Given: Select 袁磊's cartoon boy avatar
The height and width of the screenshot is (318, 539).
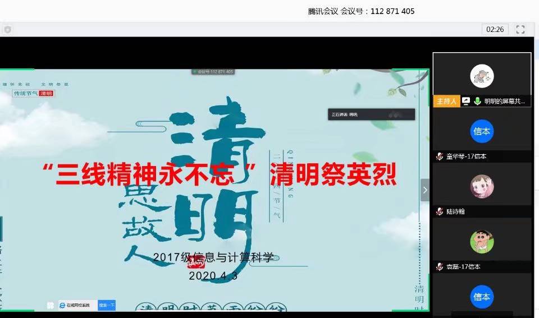Looking at the screenshot, I should (x=482, y=241).
